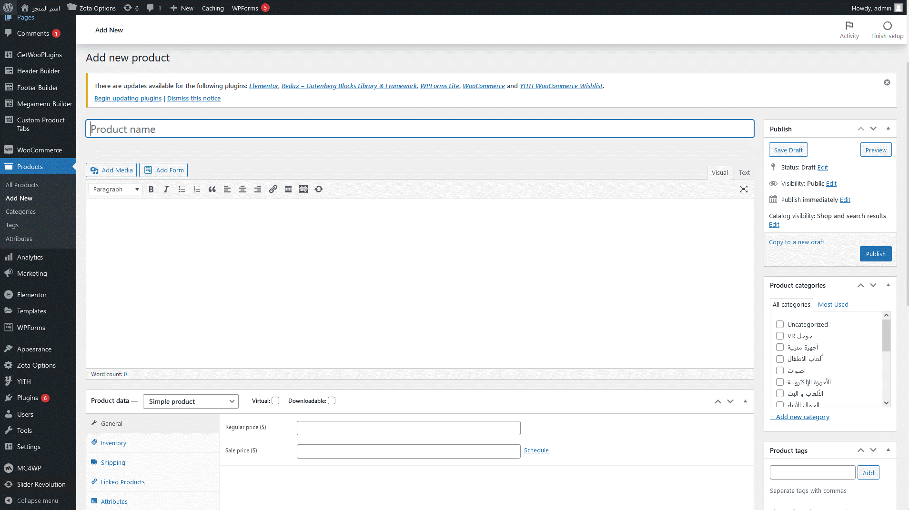
Task: Click the Preview button
Action: coord(876,150)
